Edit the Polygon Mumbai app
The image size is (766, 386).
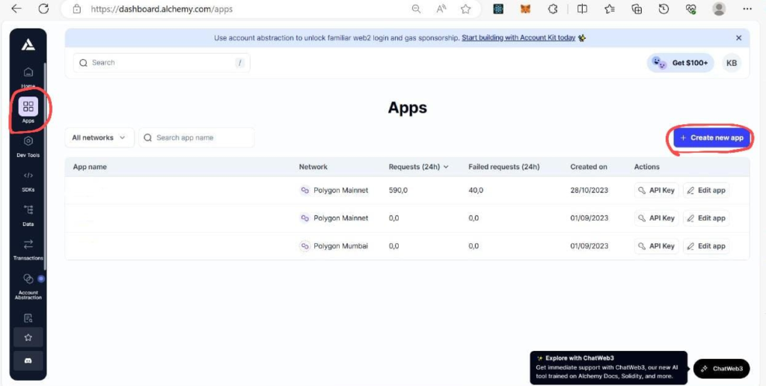click(706, 246)
